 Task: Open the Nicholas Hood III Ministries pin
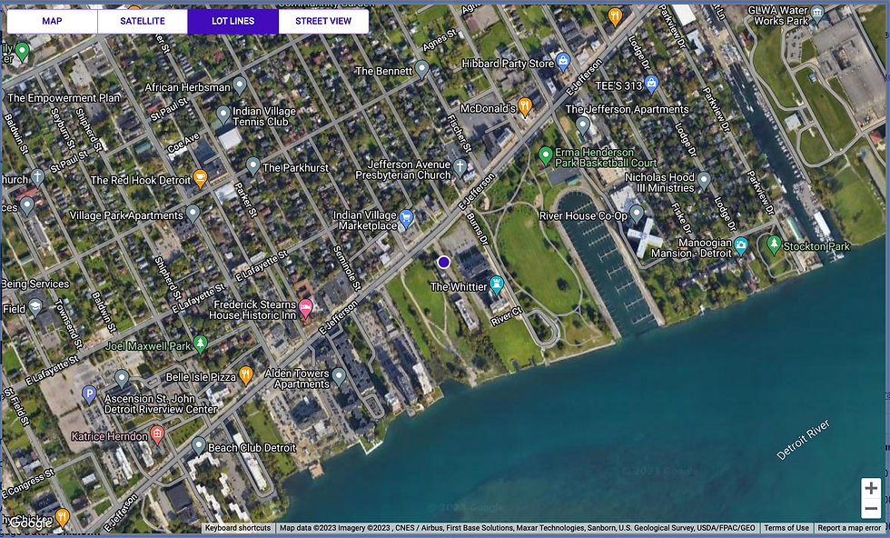click(704, 180)
